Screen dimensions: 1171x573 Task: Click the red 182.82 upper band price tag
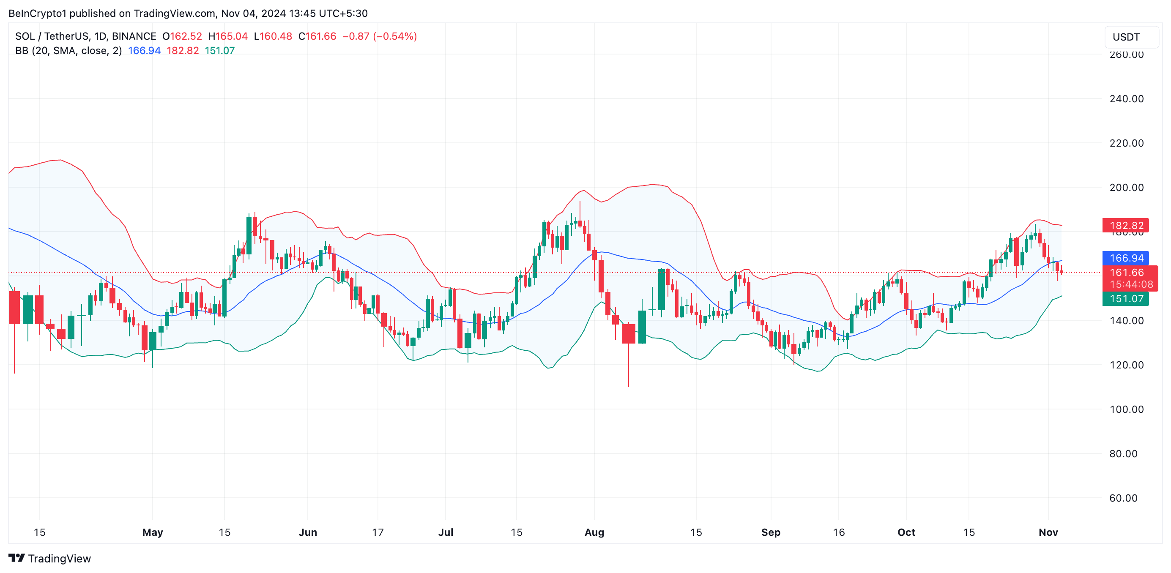tap(1125, 225)
